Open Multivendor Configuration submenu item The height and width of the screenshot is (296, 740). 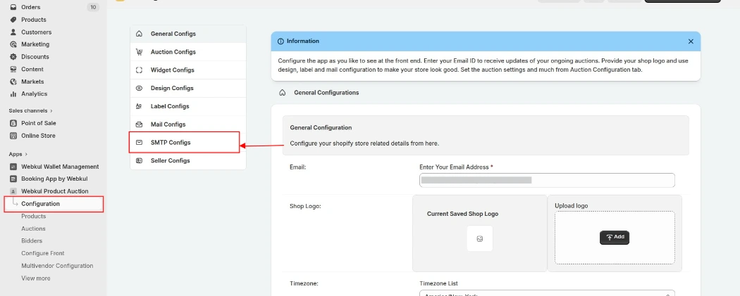click(x=57, y=265)
